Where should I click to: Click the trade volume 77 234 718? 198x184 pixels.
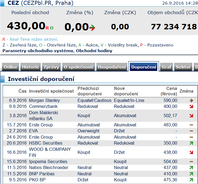click(x=174, y=27)
